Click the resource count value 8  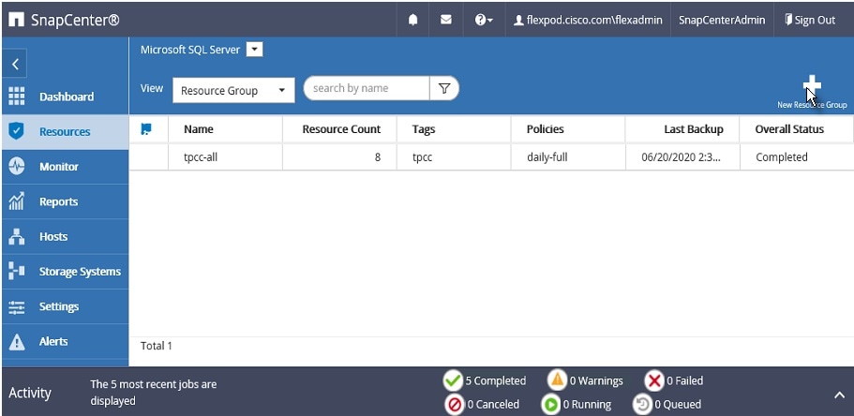pos(378,157)
